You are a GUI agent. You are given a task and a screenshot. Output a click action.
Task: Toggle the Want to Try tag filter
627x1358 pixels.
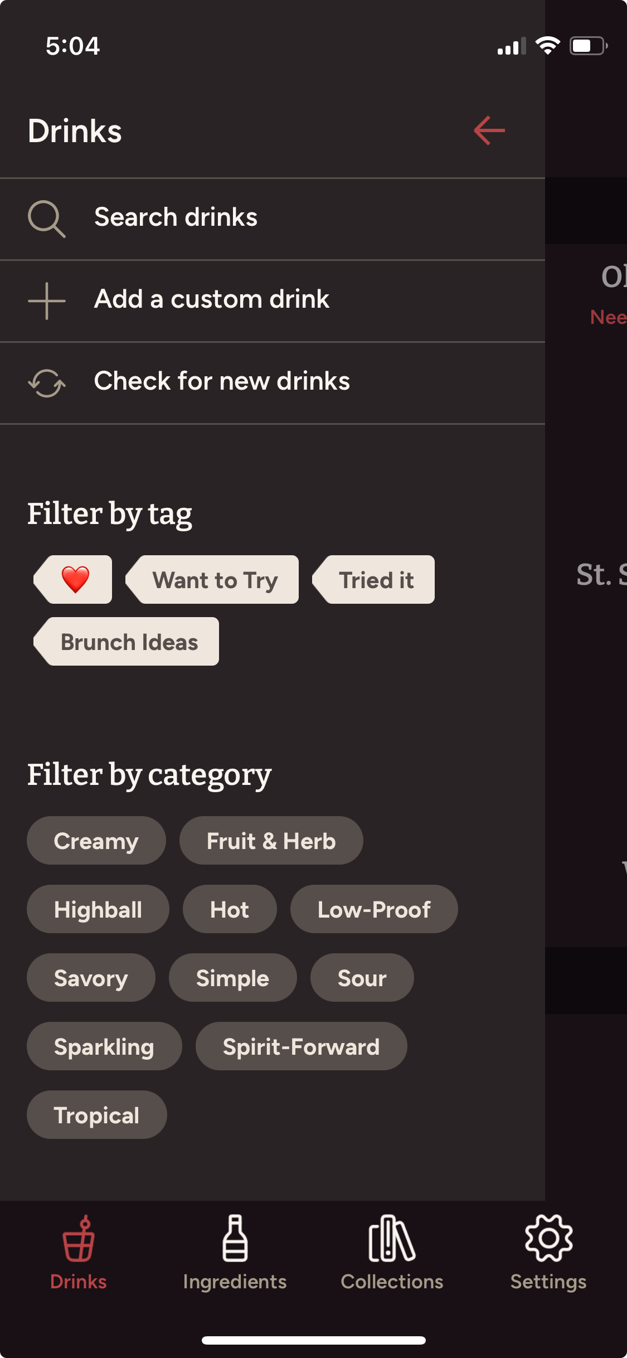(212, 579)
